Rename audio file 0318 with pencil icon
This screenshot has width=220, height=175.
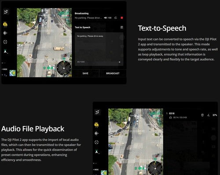click(x=209, y=115)
